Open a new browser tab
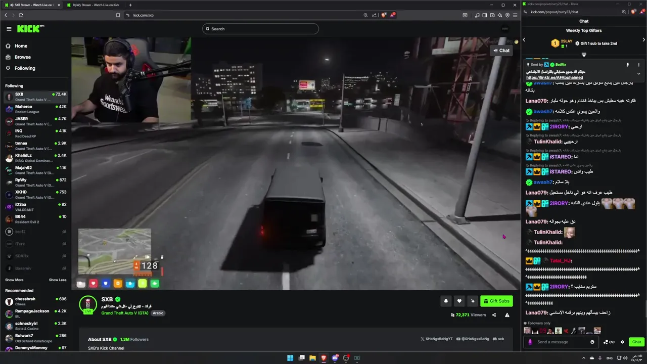This screenshot has height=364, width=647. pos(130,5)
